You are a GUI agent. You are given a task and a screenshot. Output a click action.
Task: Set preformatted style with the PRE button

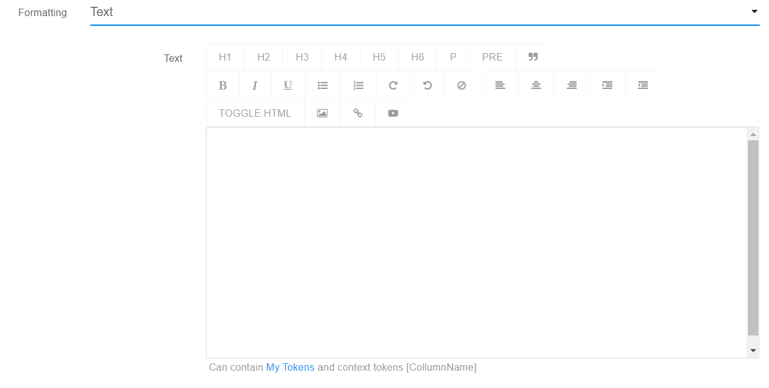(x=493, y=57)
